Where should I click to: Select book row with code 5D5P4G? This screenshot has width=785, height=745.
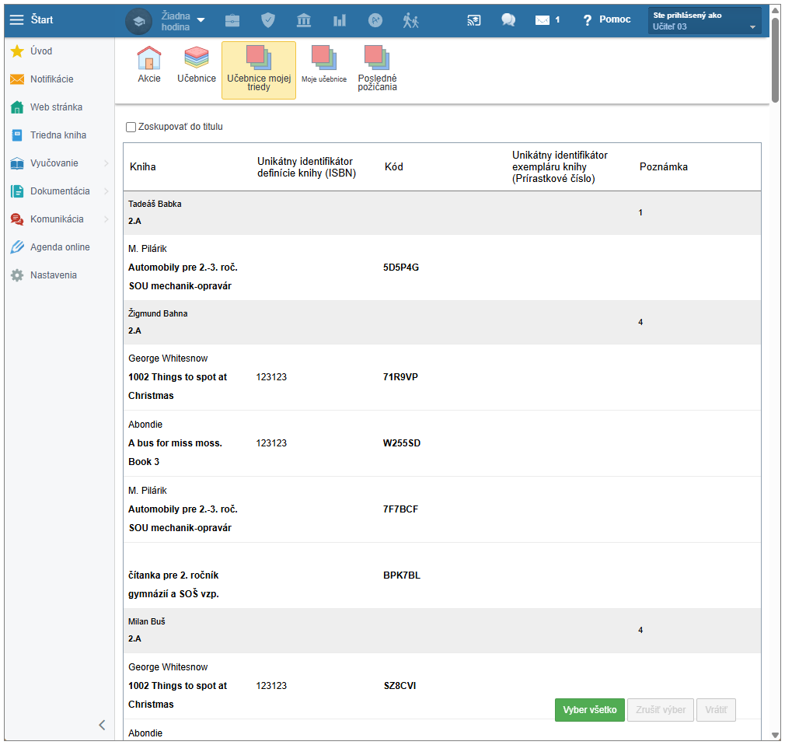point(442,268)
